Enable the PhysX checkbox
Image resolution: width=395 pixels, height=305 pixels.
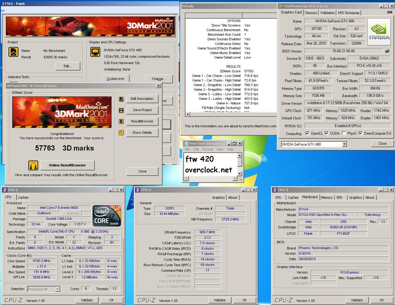[344, 133]
